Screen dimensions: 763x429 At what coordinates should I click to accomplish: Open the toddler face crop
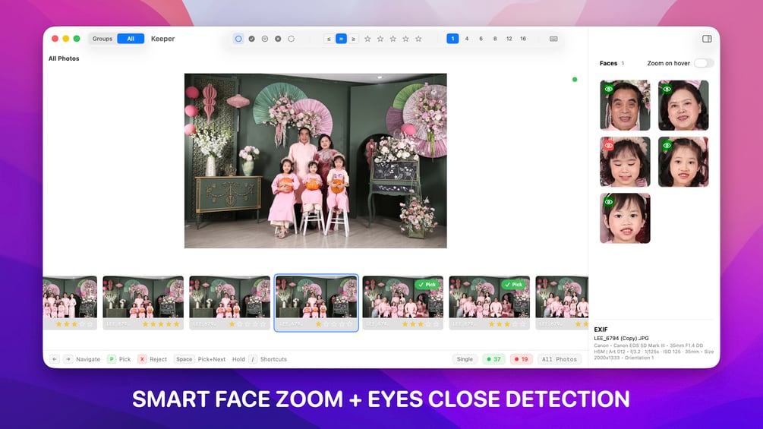click(x=625, y=219)
